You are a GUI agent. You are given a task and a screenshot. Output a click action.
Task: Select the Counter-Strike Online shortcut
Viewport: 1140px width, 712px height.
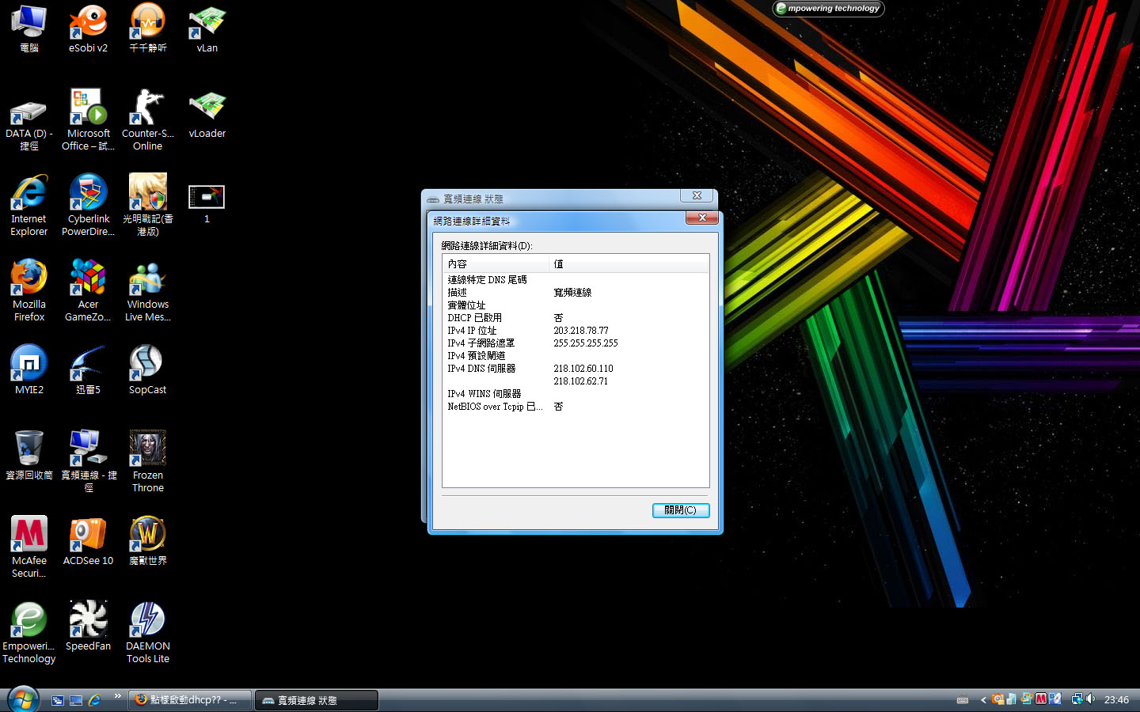147,108
